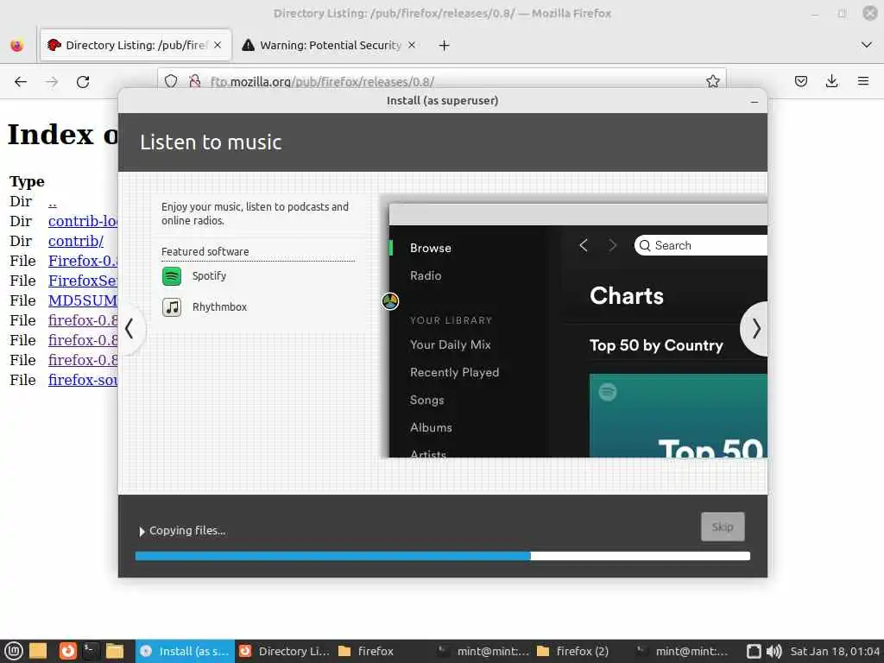Image resolution: width=884 pixels, height=663 pixels.
Task: Click the installation progress bar
Action: pyautogui.click(x=443, y=556)
